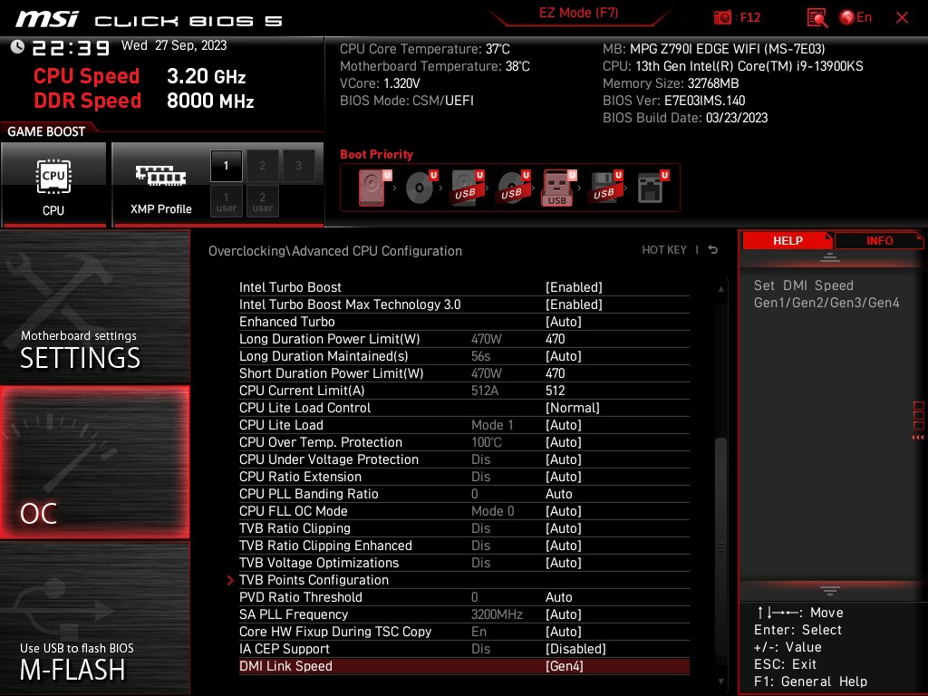Switch to EZ Mode (F7)
The height and width of the screenshot is (696, 928).
coord(578,13)
